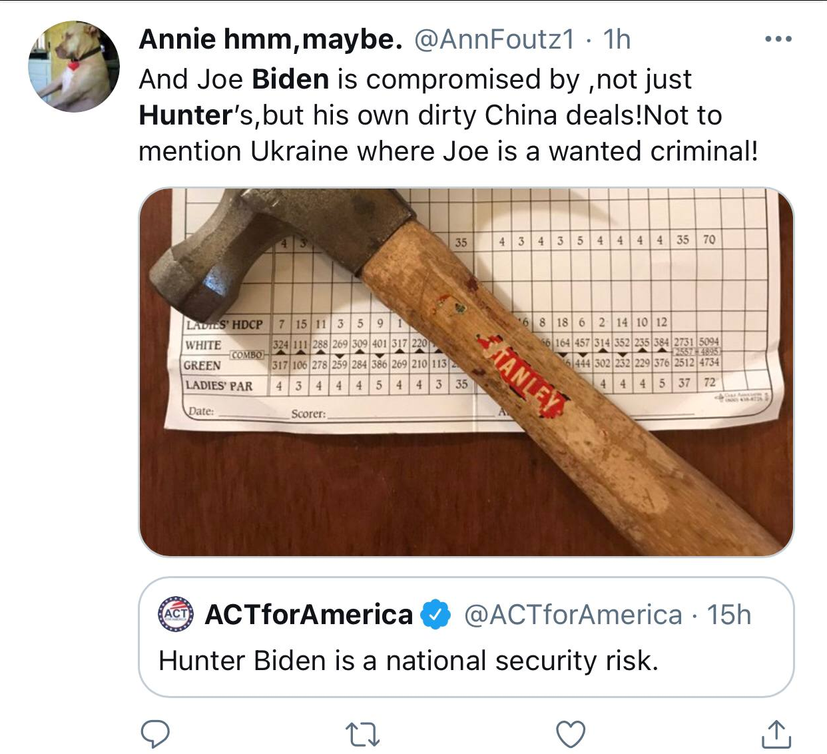Visit the @AnnFoutz1 handle
The height and width of the screenshot is (754, 827).
point(494,39)
